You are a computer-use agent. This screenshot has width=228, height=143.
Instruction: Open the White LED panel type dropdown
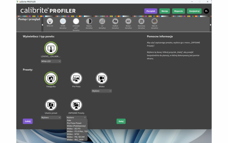(x=51, y=61)
